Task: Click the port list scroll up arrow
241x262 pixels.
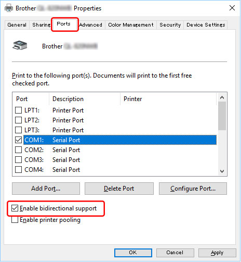Action: coord(222,97)
